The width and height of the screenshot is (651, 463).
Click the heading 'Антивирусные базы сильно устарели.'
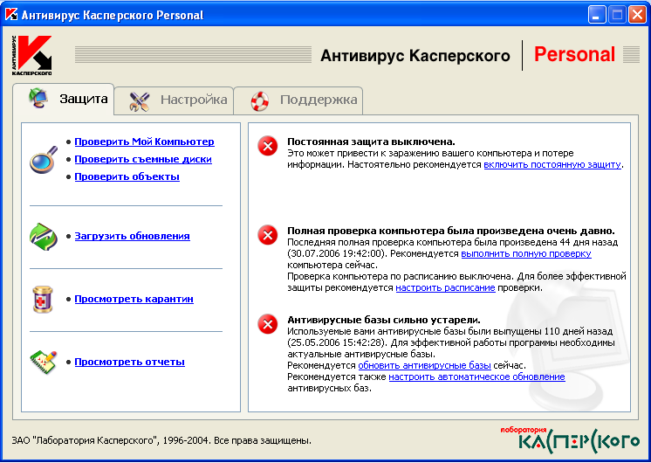coord(384,320)
